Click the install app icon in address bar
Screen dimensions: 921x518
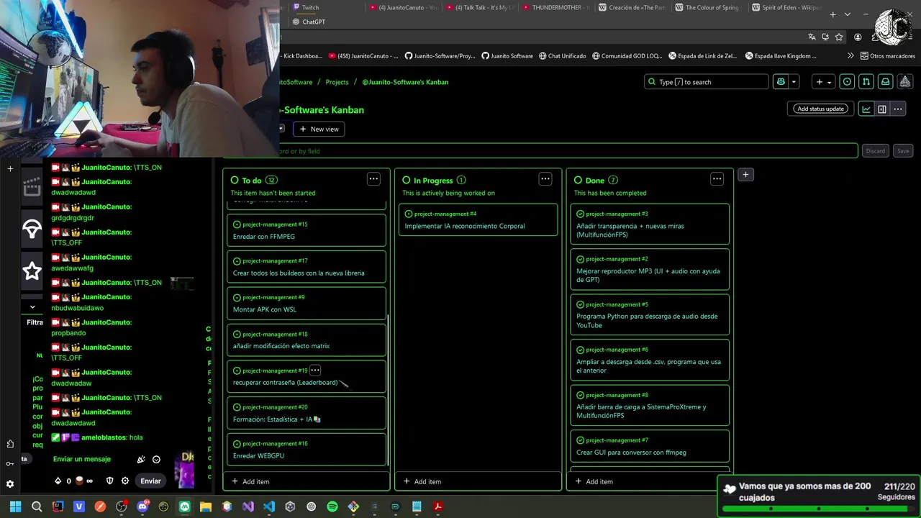(x=826, y=37)
